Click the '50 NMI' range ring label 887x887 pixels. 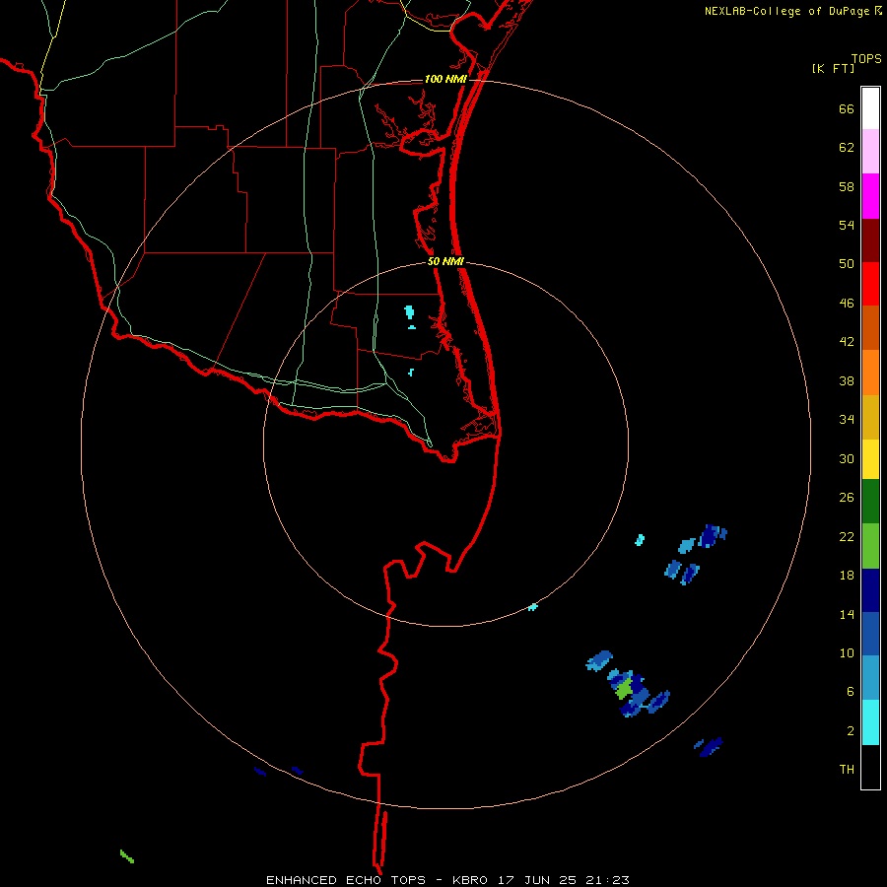tap(445, 261)
